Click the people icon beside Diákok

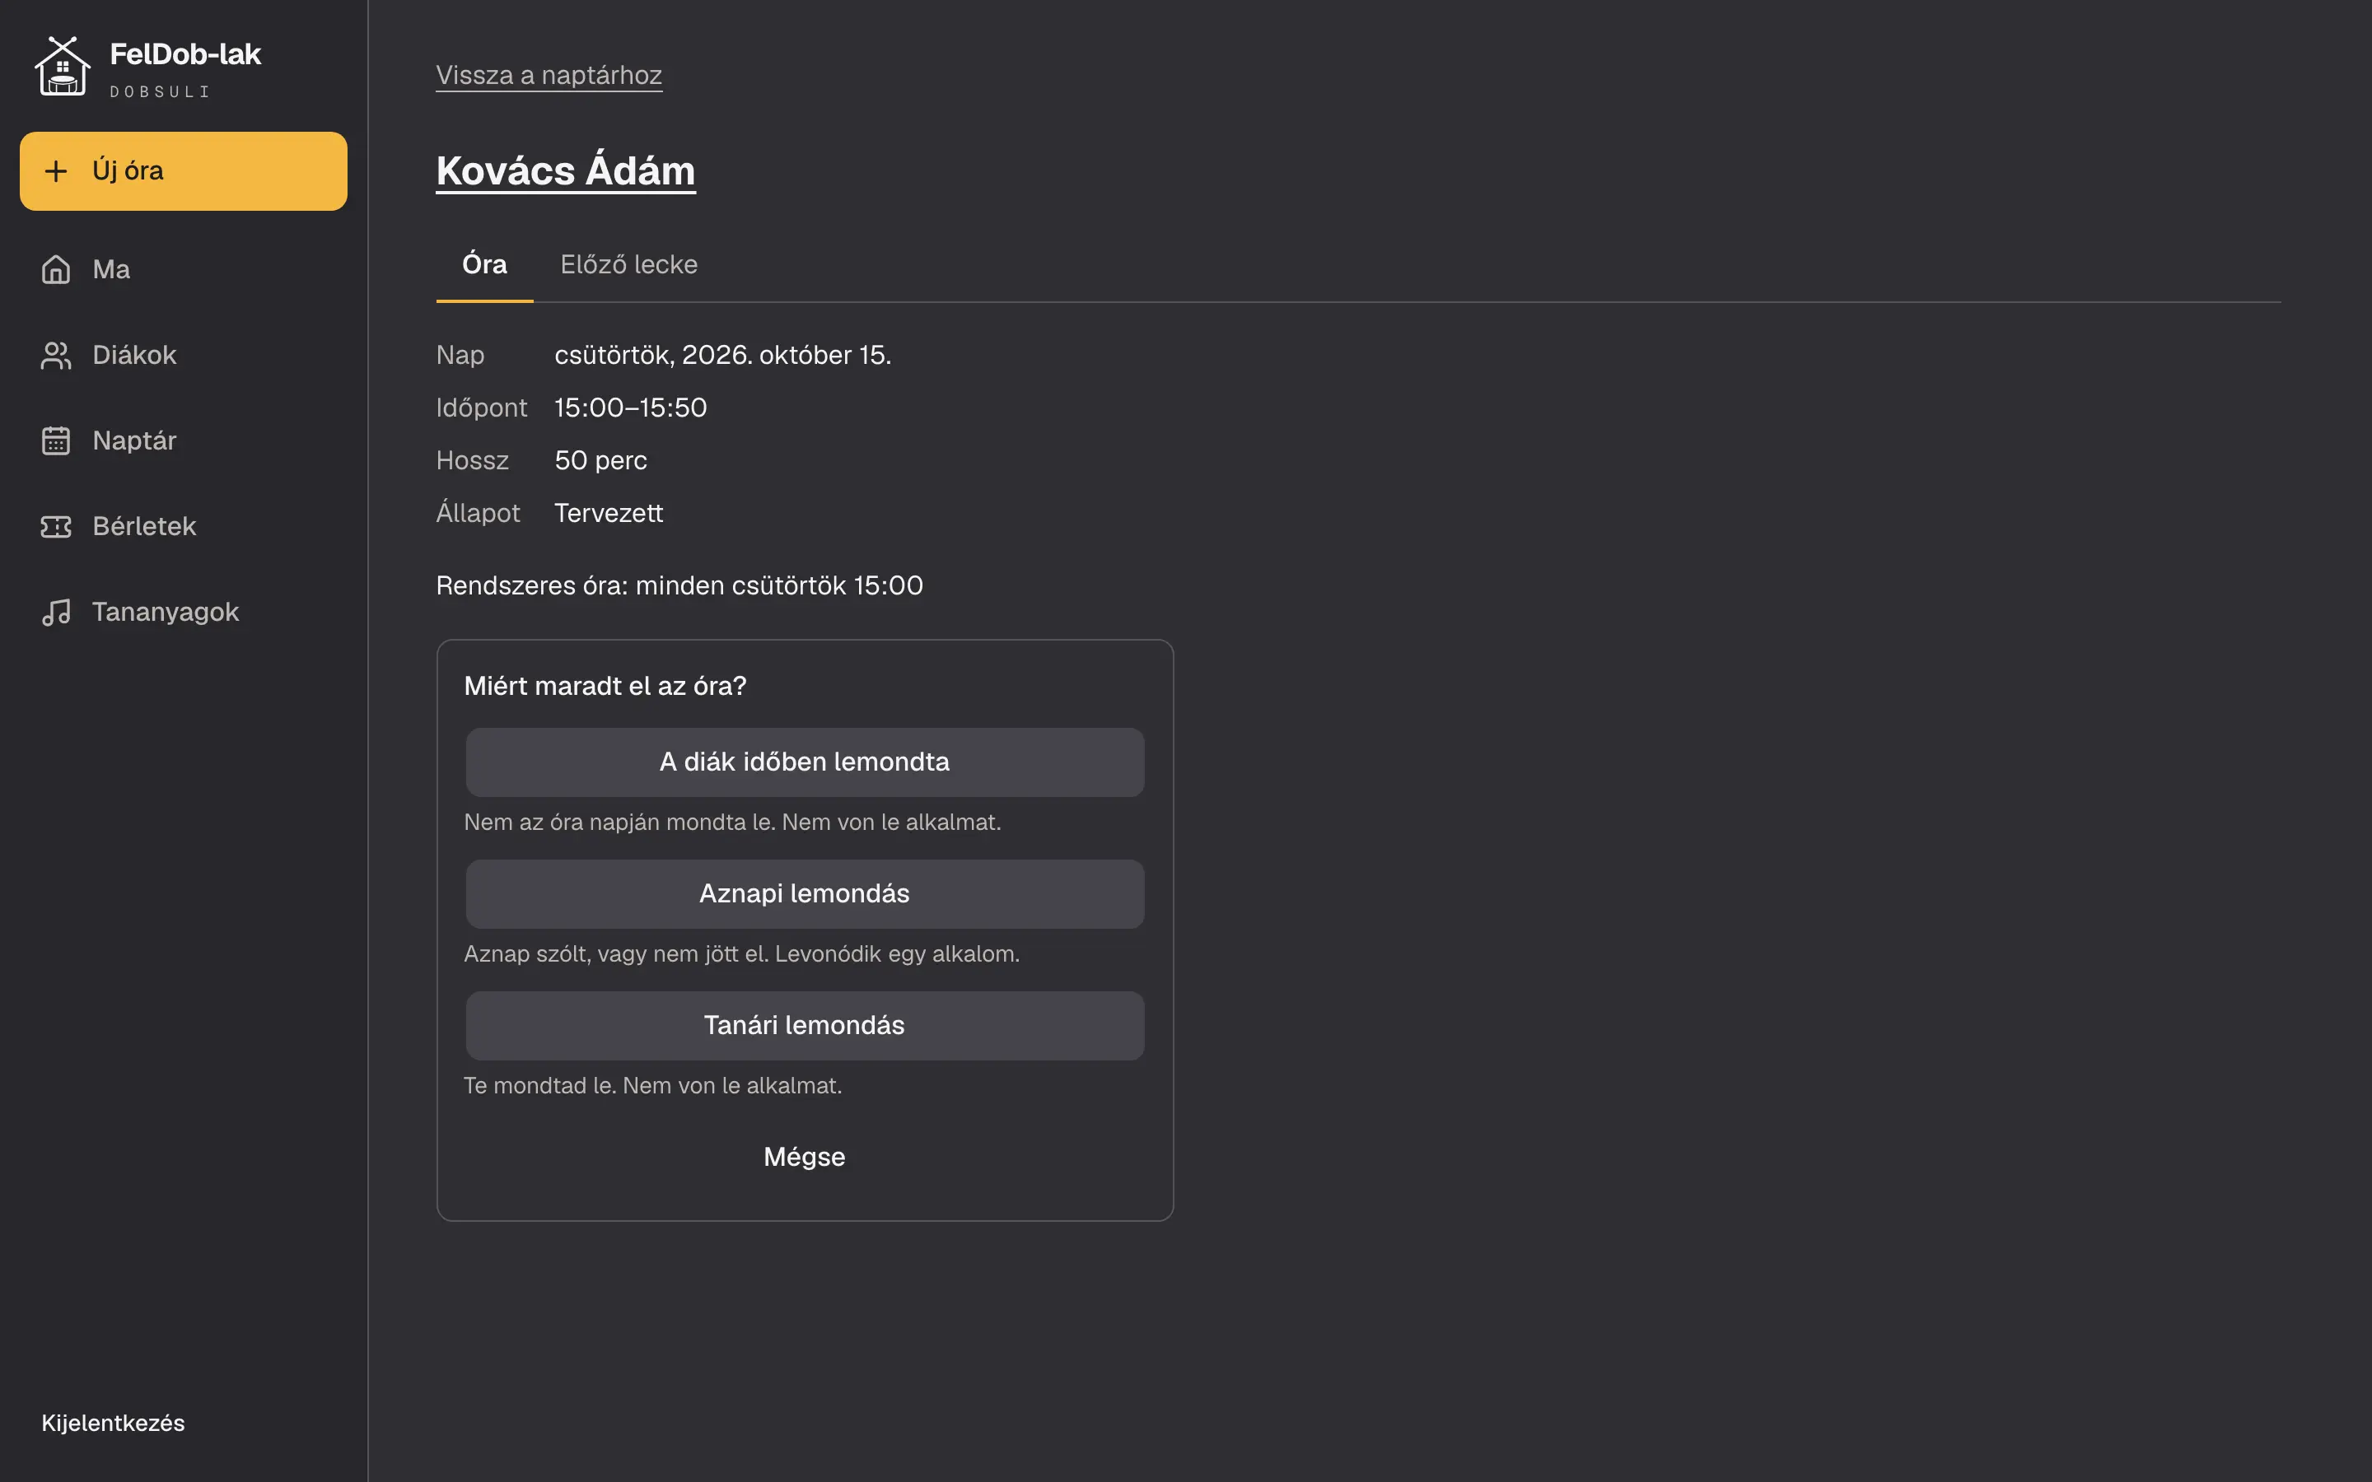coord(56,355)
